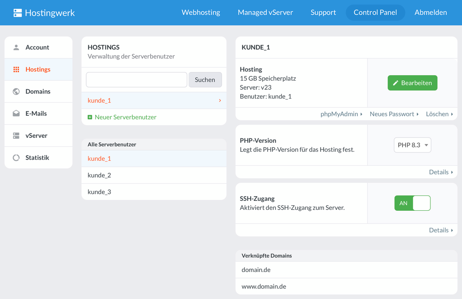Select kunde_2 in Alle Serverbenutzer list
The width and height of the screenshot is (462, 299).
(x=154, y=175)
